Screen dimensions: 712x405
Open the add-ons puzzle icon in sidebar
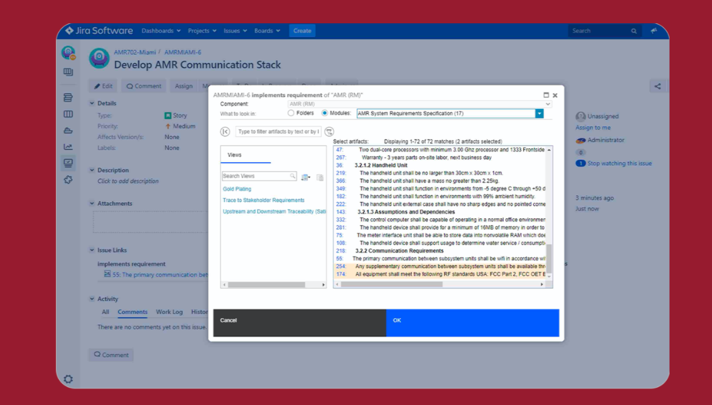68,180
